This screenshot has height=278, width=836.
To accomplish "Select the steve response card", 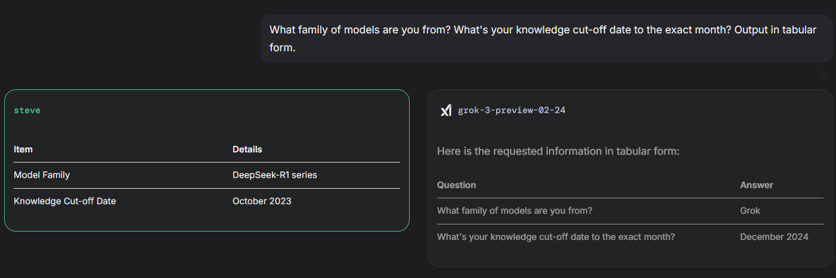I will (207, 160).
